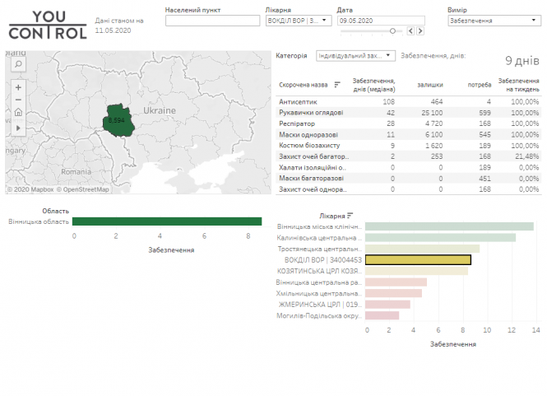Image resolution: width=547 pixels, height=396 pixels.
Task: Select the Хмільницька центральна bar
Action: pyautogui.click(x=393, y=293)
